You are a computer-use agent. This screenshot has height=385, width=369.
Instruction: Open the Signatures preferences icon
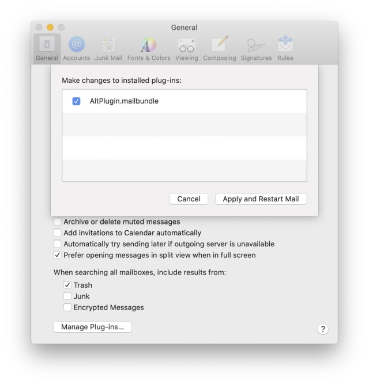click(x=256, y=48)
